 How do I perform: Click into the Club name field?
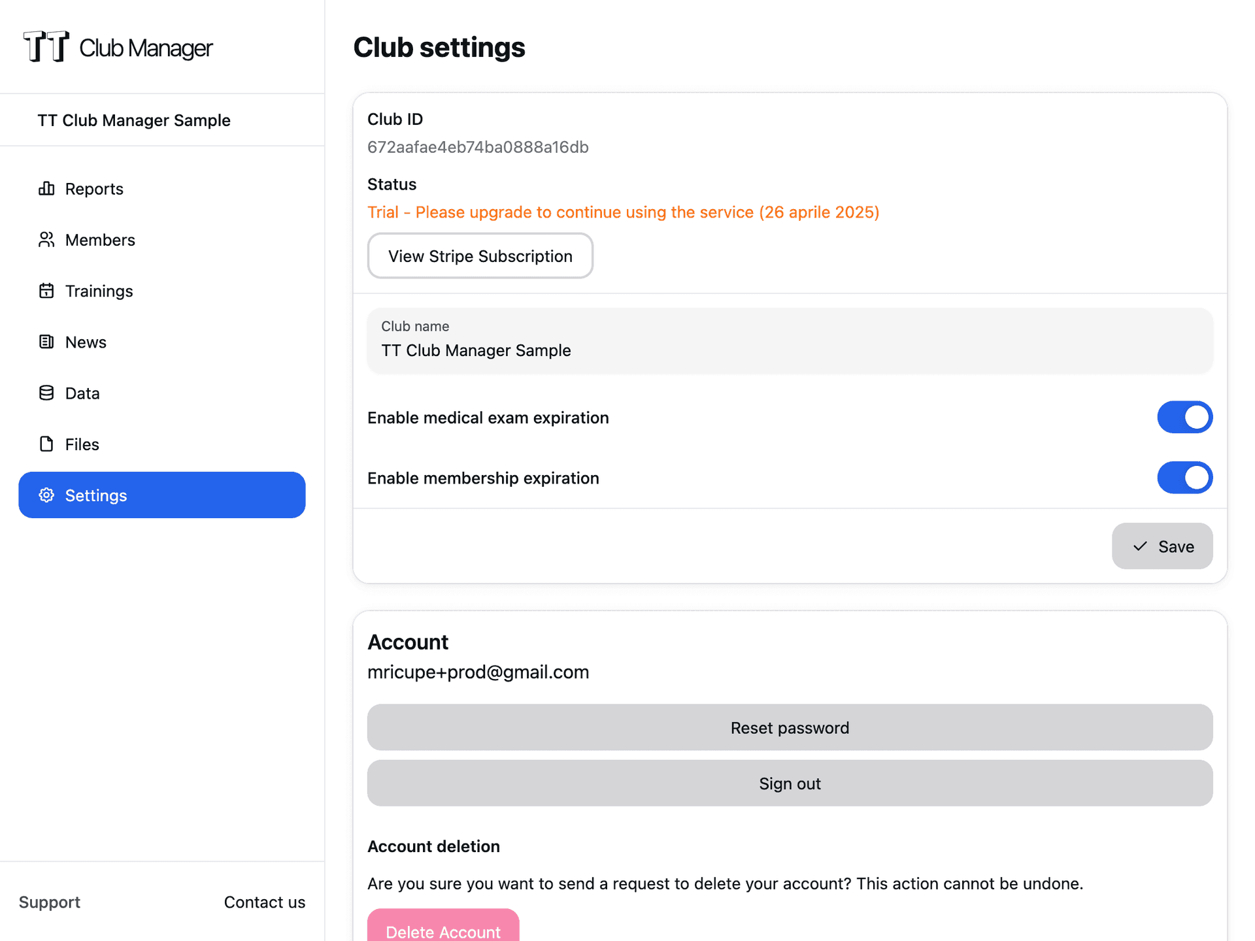tap(789, 350)
